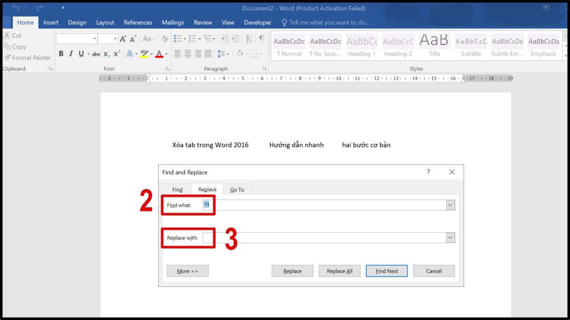Click inside the Replace with field

point(323,238)
